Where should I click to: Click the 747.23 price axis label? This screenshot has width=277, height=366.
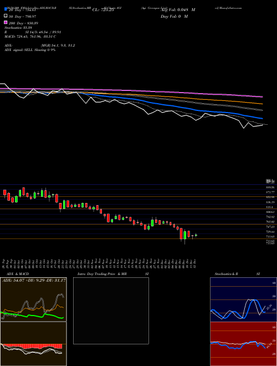point(270,227)
